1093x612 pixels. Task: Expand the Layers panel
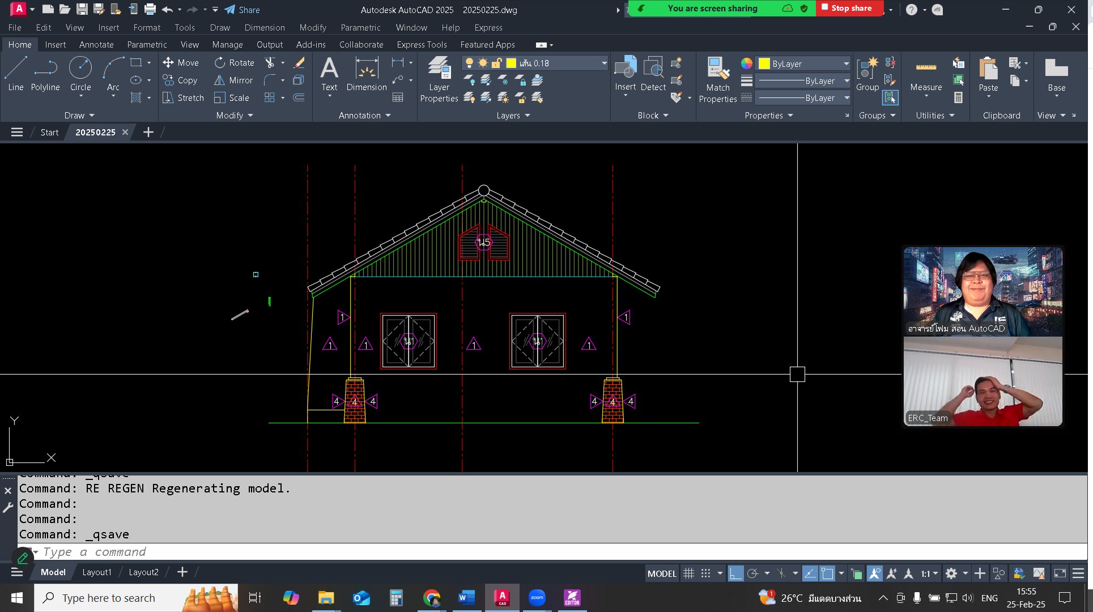click(x=513, y=115)
